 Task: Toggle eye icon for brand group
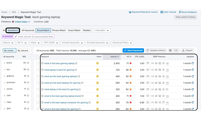28,63
